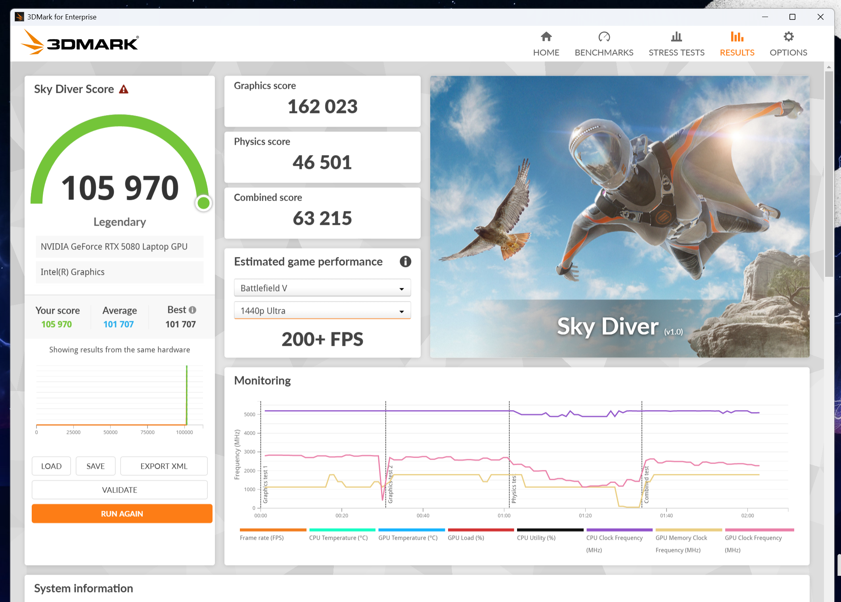This screenshot has height=602, width=841.
Task: Toggle the CPU Temperature legend item
Action: tap(342, 535)
